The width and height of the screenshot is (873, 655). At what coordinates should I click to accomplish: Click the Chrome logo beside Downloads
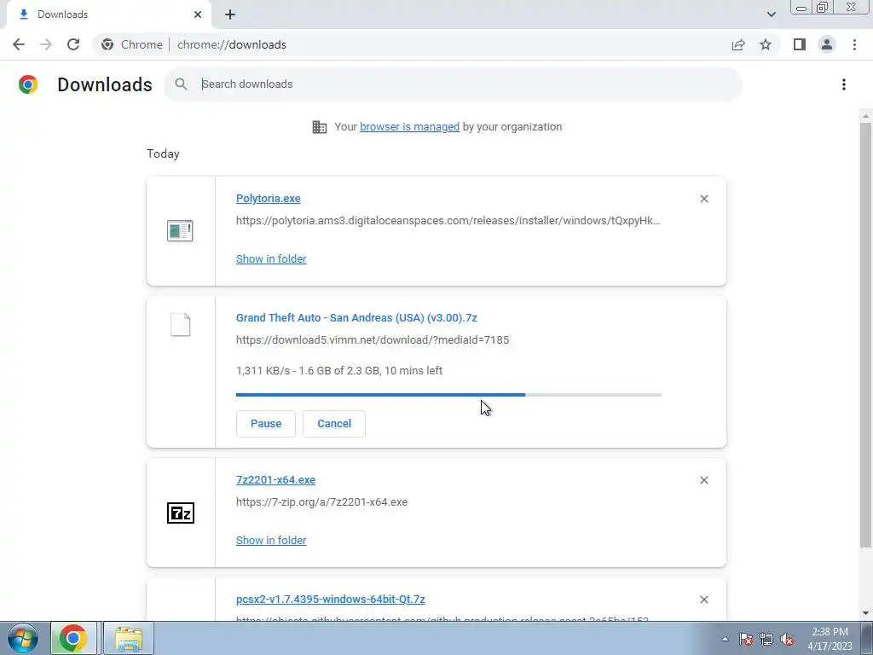pos(28,84)
